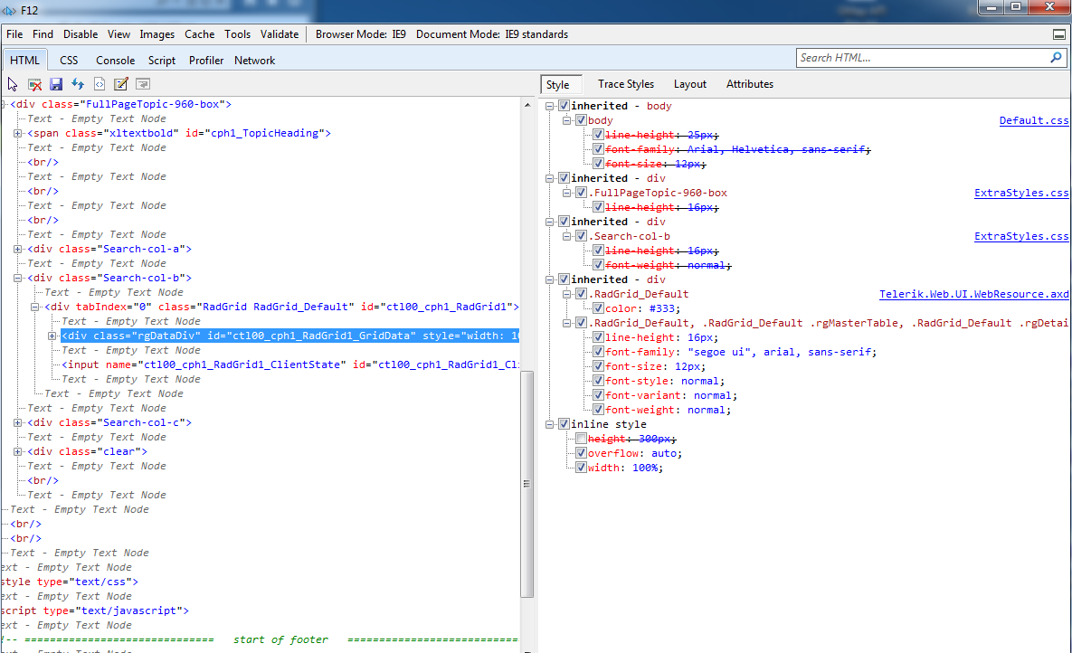Screen dimensions: 1072x653
Task: Uncheck the overflow: auto property
Action: point(581,453)
